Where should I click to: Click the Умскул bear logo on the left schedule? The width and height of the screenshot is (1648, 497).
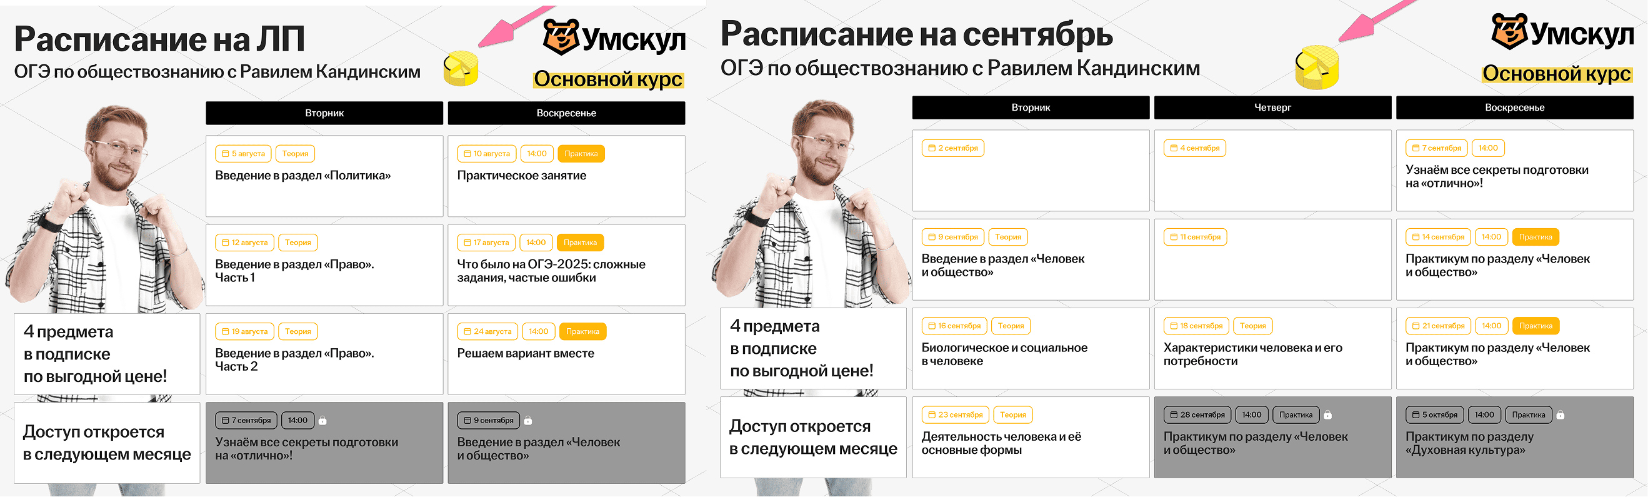[562, 37]
